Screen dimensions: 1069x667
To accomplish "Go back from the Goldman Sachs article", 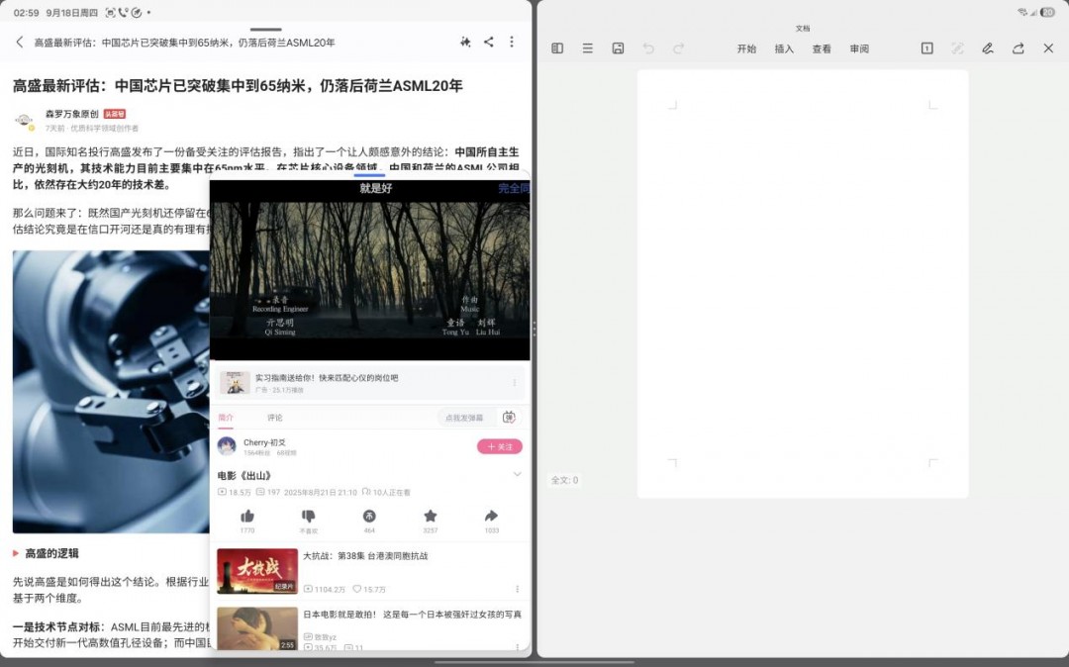I will point(19,43).
